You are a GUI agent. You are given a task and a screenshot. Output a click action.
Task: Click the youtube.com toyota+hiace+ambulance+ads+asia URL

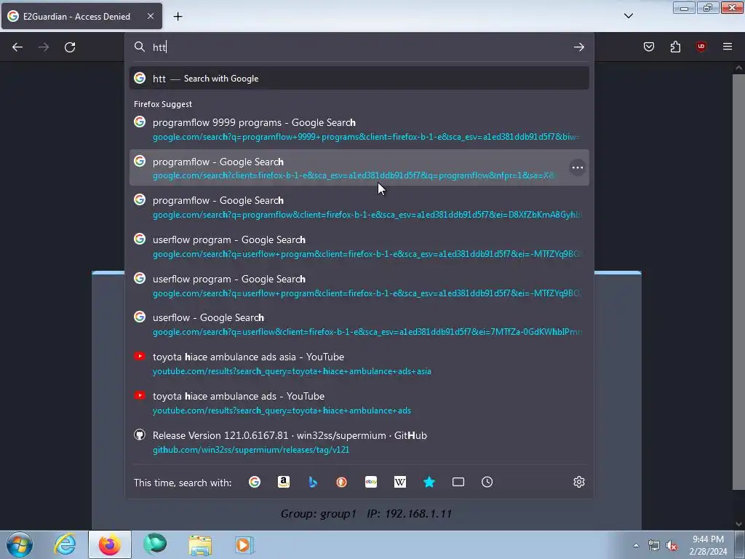[x=292, y=371]
